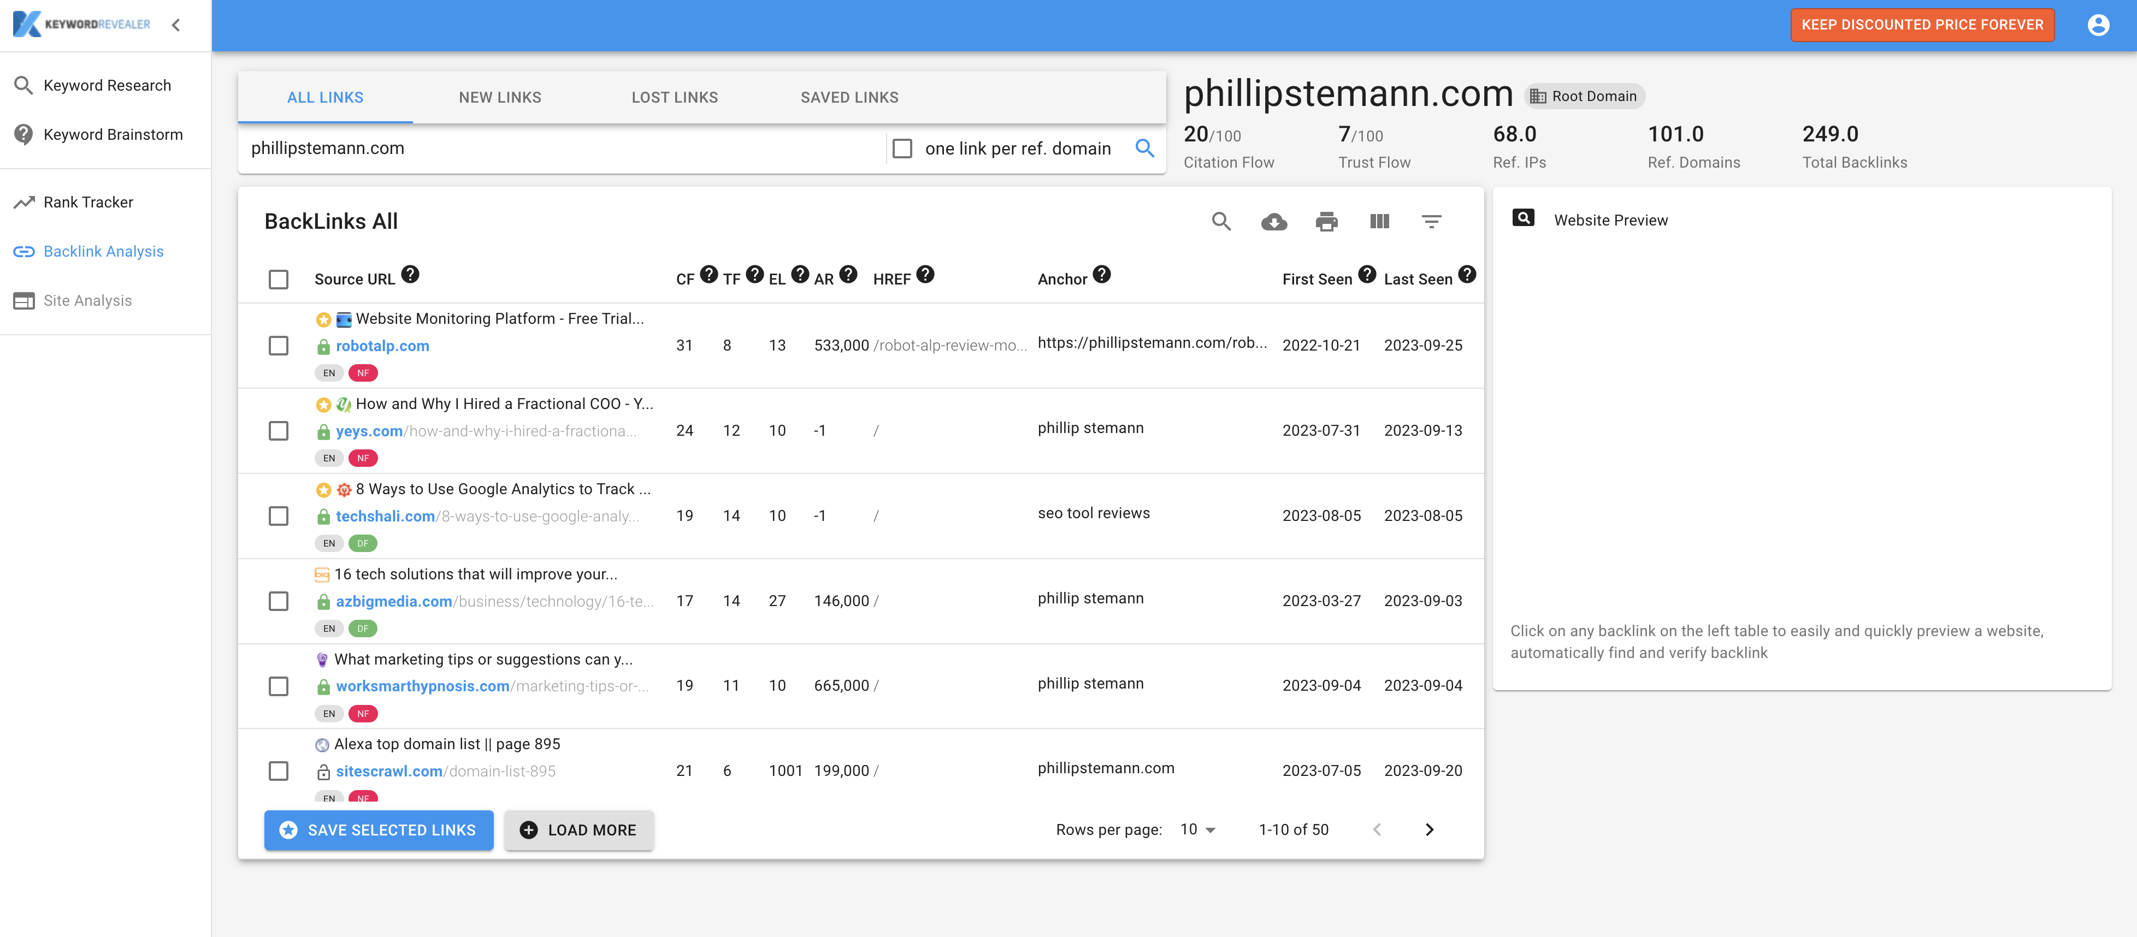Show help for CF column
The width and height of the screenshot is (2137, 937).
707,275
